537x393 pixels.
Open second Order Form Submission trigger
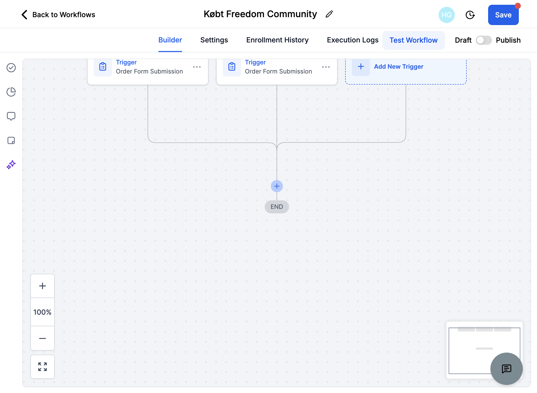[x=277, y=71]
